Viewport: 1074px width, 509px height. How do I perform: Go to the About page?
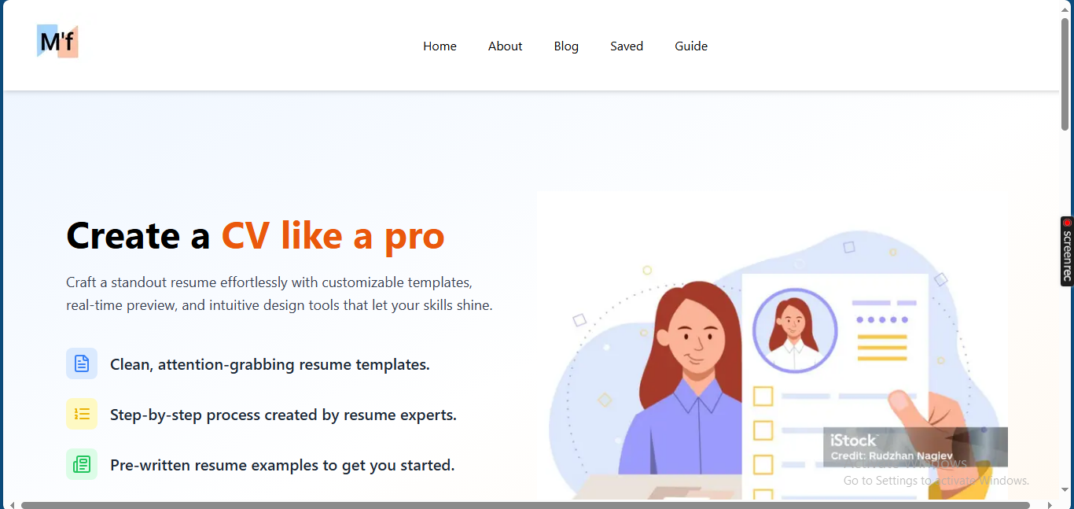coord(505,46)
